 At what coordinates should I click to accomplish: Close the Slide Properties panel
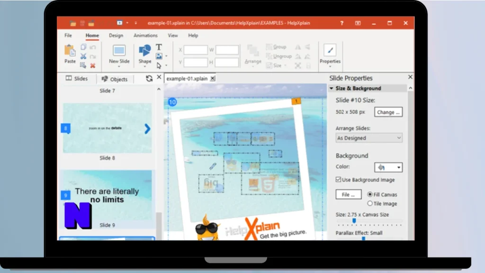pyautogui.click(x=410, y=77)
